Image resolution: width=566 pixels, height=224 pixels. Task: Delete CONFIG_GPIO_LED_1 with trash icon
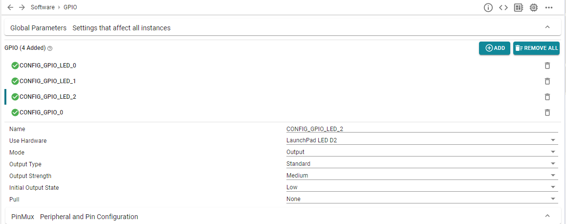click(547, 81)
